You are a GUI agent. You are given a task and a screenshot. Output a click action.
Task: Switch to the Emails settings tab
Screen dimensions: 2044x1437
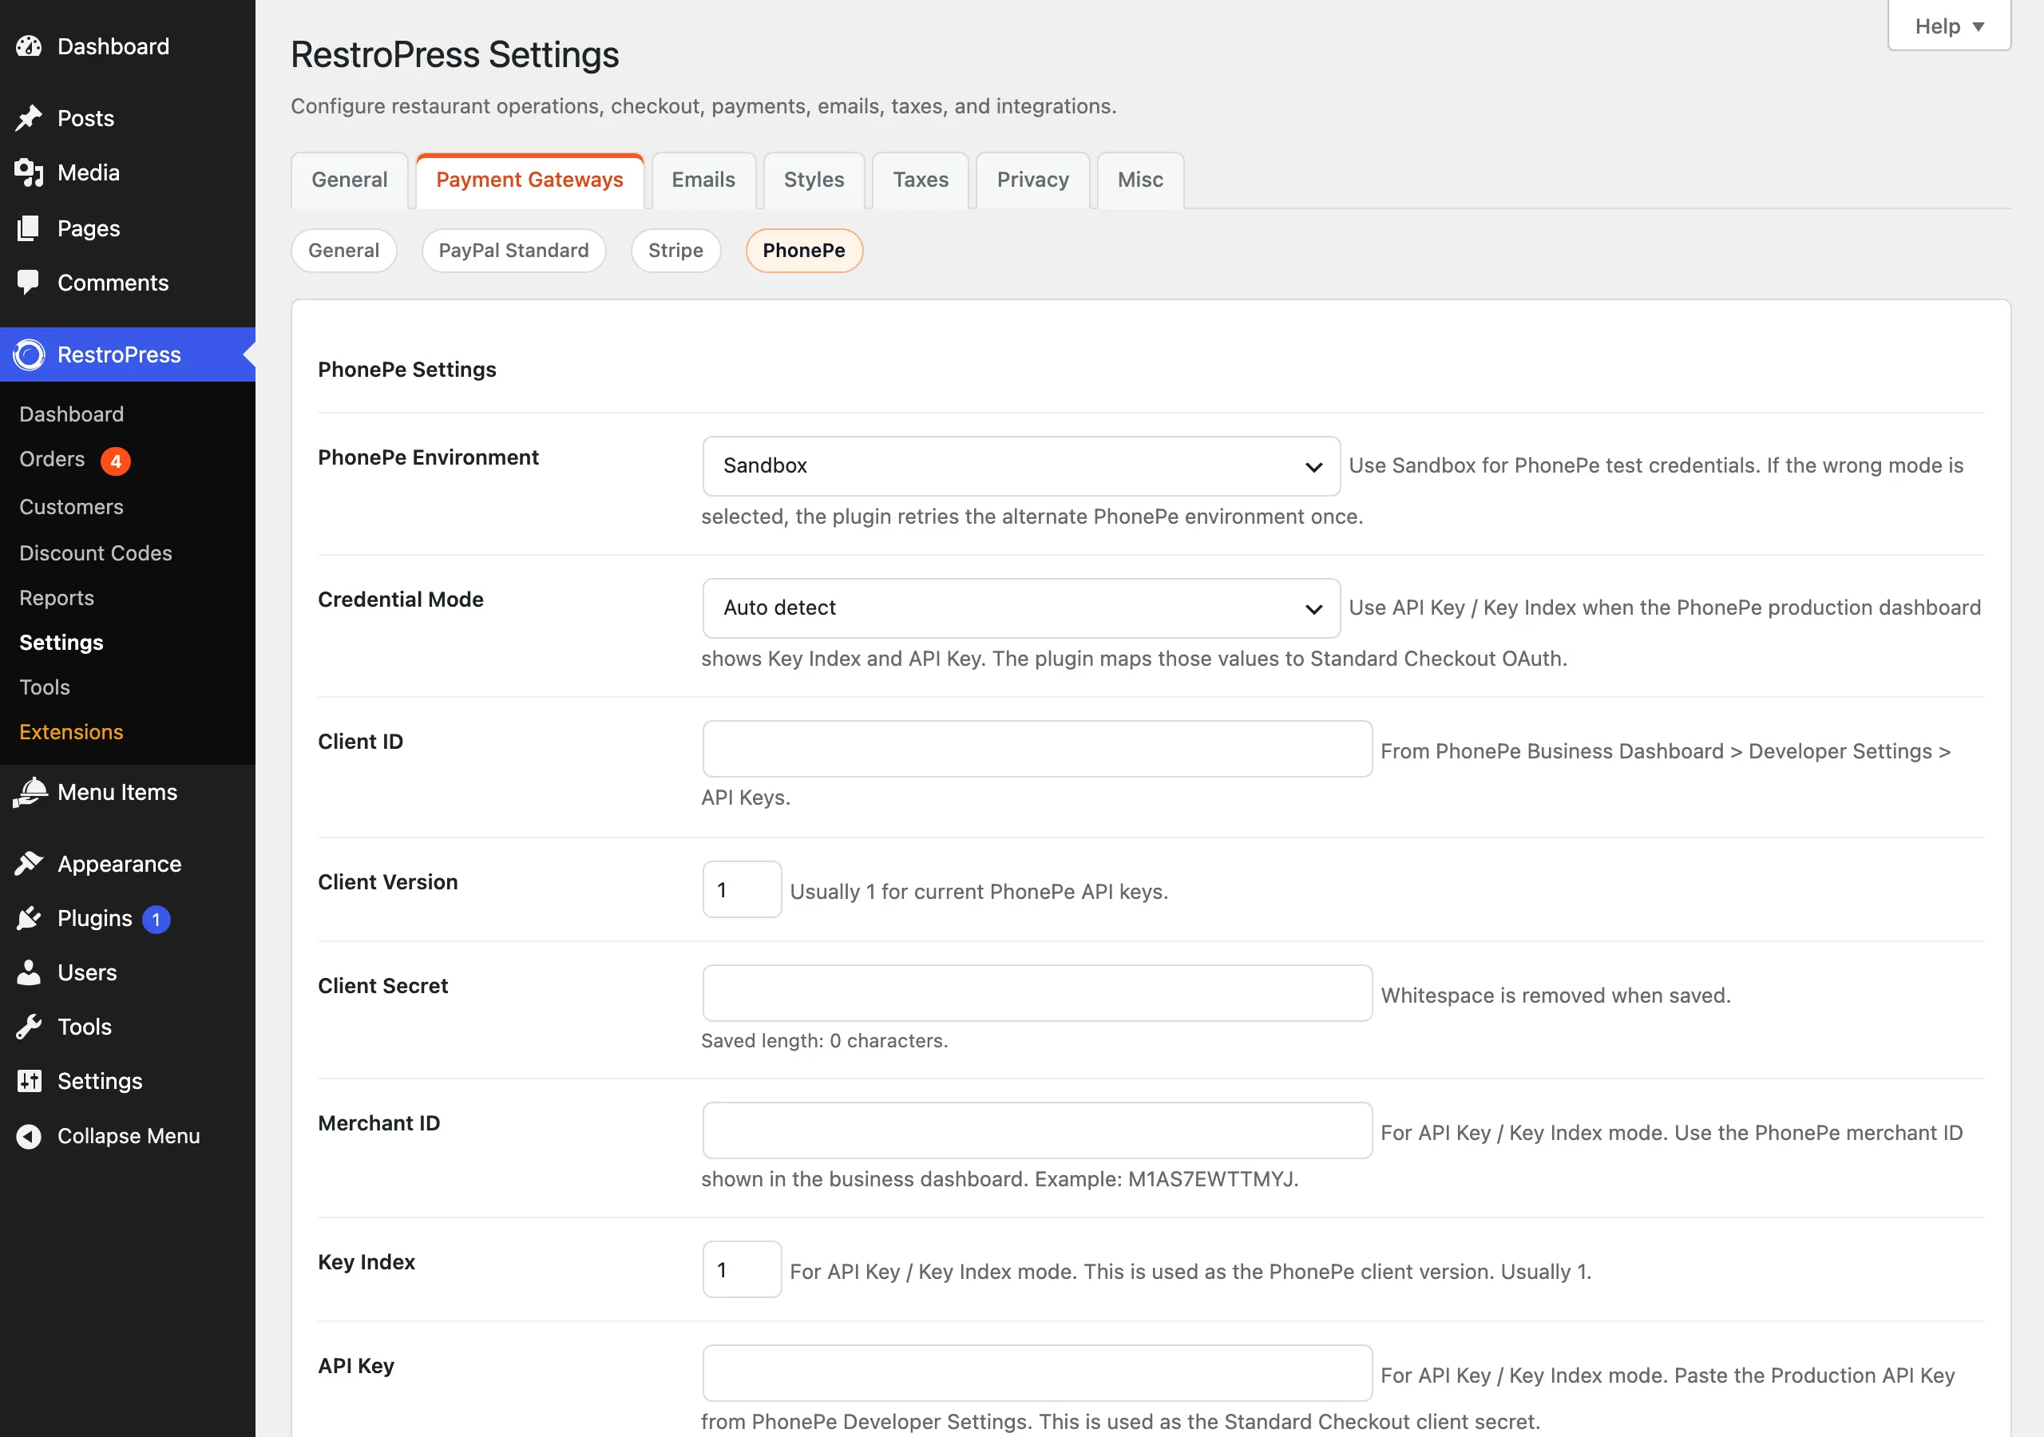pyautogui.click(x=703, y=180)
